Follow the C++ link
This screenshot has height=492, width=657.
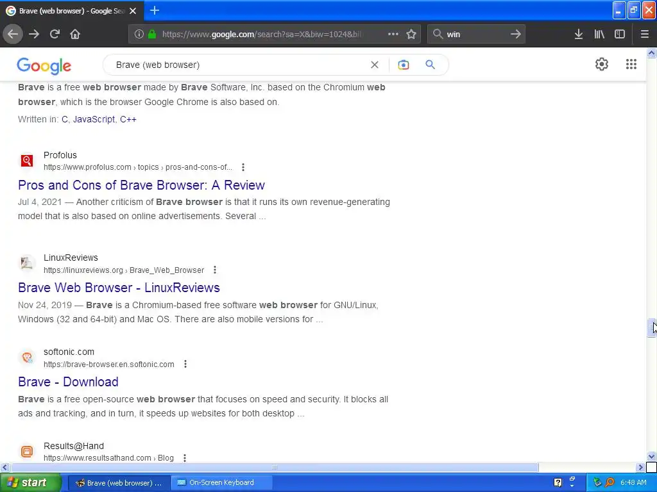click(x=128, y=119)
